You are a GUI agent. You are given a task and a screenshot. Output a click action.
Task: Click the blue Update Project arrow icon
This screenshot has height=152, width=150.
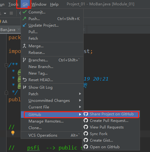point(24,25)
